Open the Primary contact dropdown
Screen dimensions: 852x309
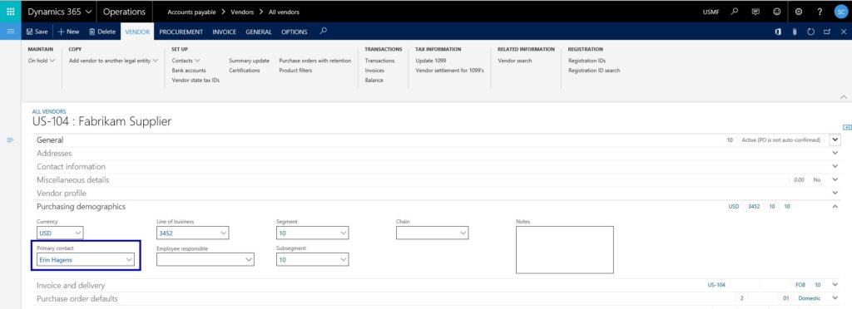(86, 260)
